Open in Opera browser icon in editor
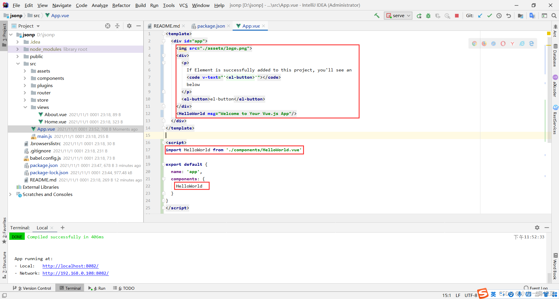Viewport: 559px width, 299px height. (x=503, y=44)
